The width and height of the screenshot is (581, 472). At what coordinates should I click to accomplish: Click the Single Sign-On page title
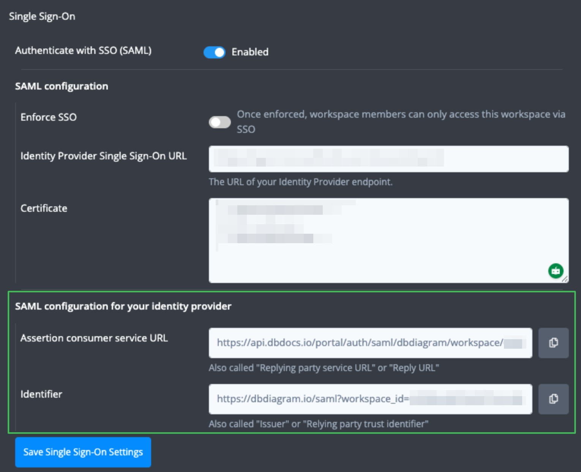coord(42,16)
